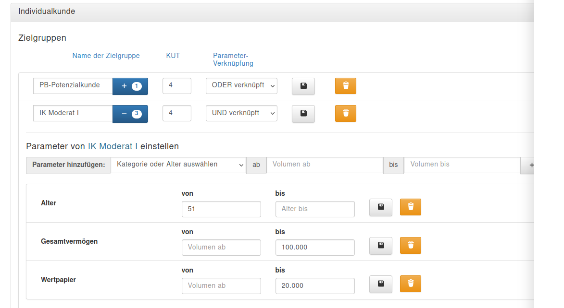Image resolution: width=564 pixels, height=308 pixels.
Task: Save the Wertpapier parameter row
Action: click(380, 284)
